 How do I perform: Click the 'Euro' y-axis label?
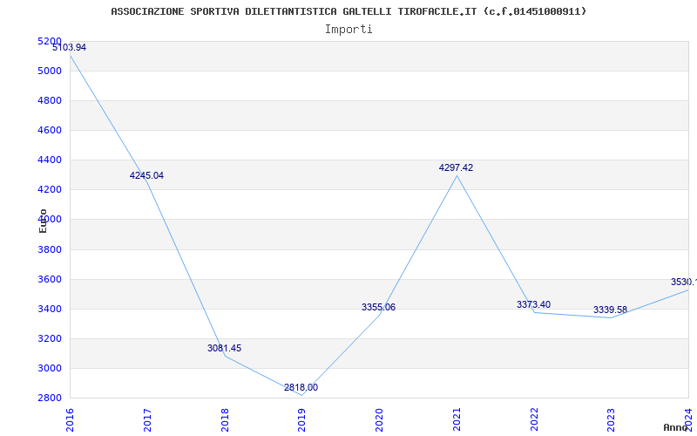pos(43,221)
